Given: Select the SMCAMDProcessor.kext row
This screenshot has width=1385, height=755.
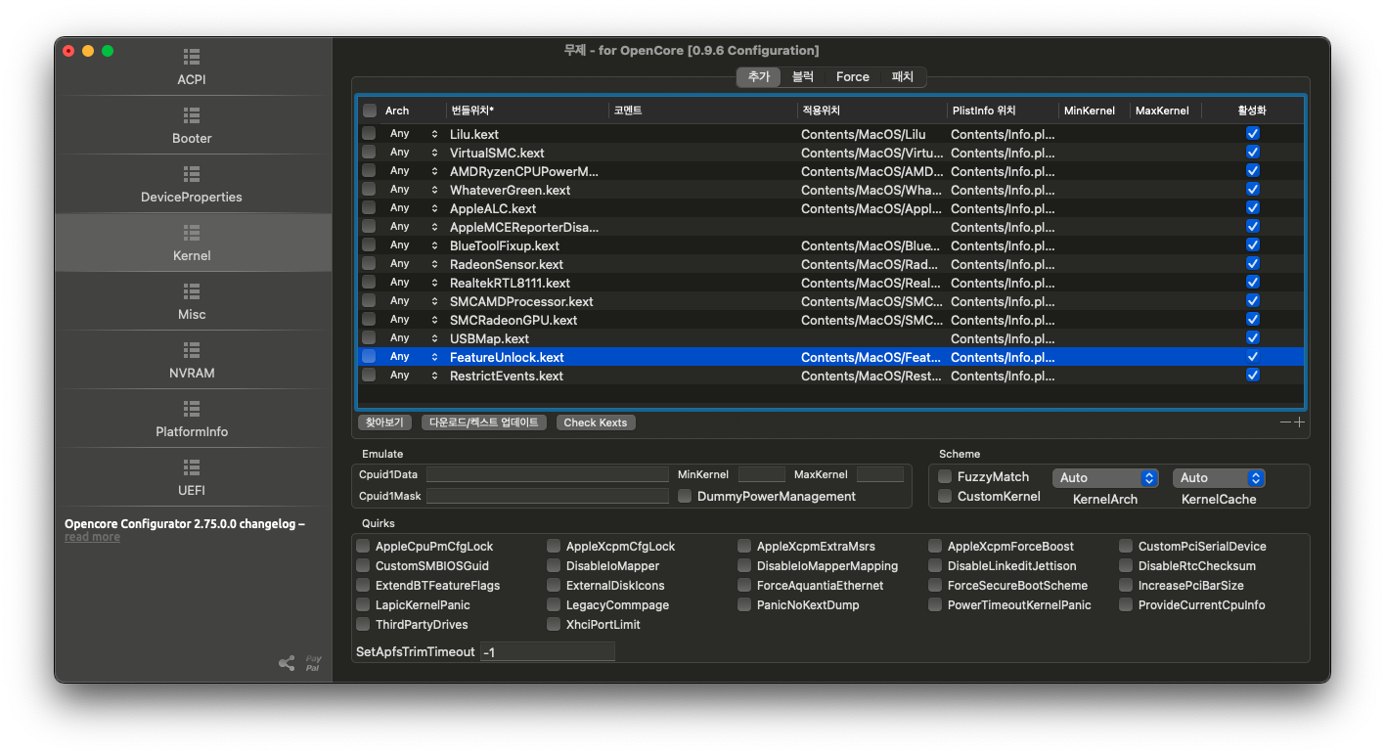Looking at the screenshot, I should coord(830,301).
